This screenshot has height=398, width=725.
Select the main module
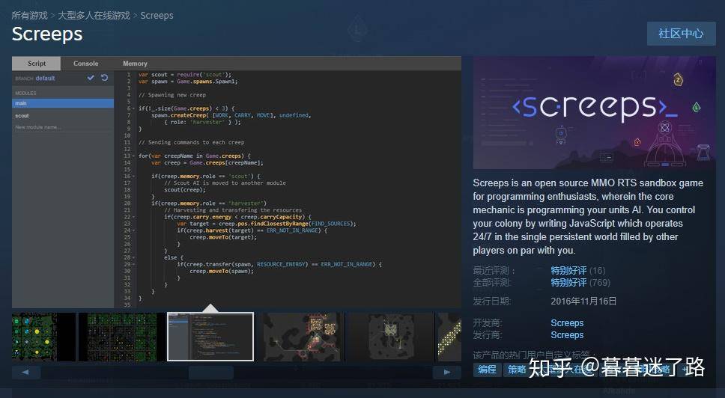click(63, 103)
